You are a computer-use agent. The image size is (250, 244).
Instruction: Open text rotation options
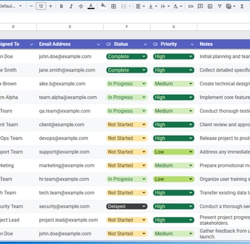177,6
